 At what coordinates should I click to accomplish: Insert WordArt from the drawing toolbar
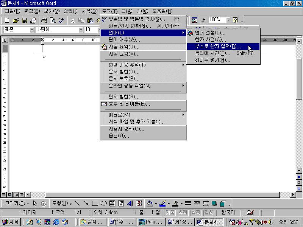point(130,204)
